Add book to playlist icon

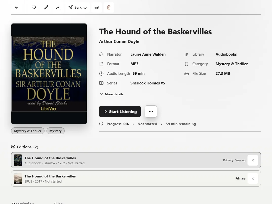(97, 7)
